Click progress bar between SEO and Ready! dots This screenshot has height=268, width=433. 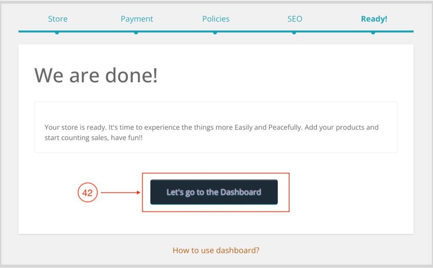(x=333, y=31)
